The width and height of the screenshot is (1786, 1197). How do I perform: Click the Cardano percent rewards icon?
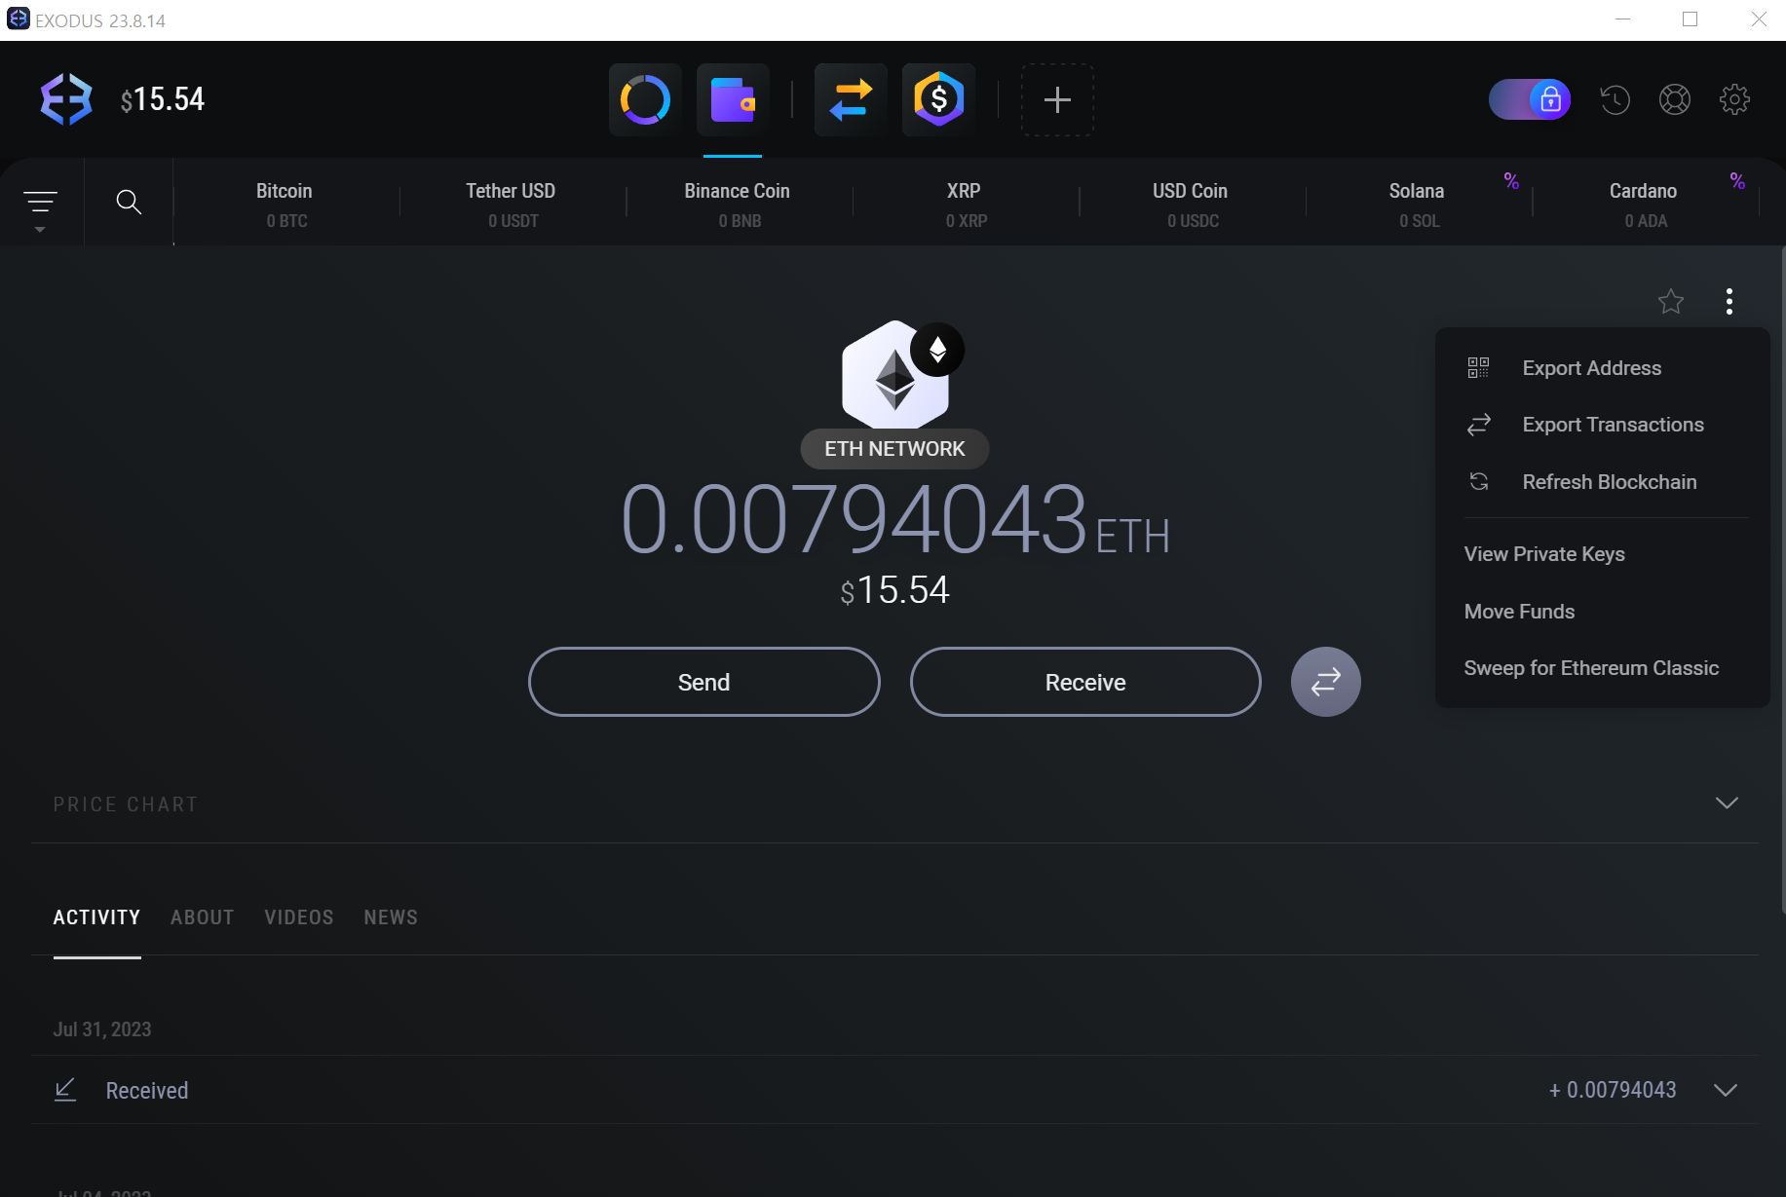click(x=1737, y=180)
